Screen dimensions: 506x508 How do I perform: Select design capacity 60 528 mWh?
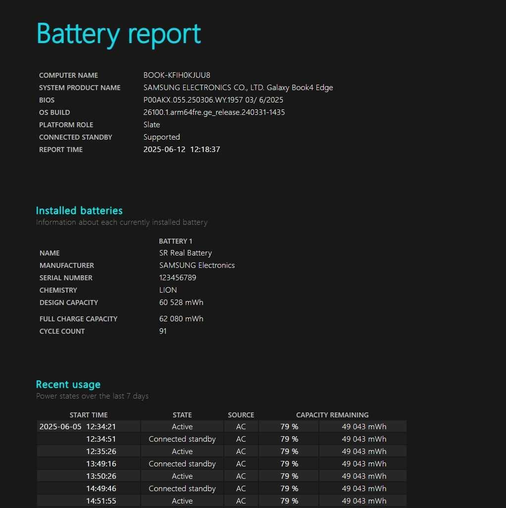(181, 302)
